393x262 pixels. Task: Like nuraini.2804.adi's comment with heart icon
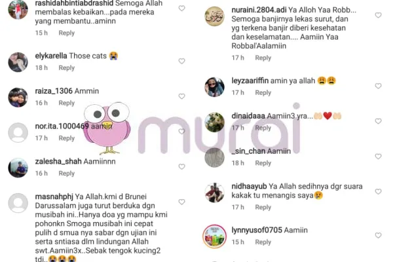click(x=378, y=15)
